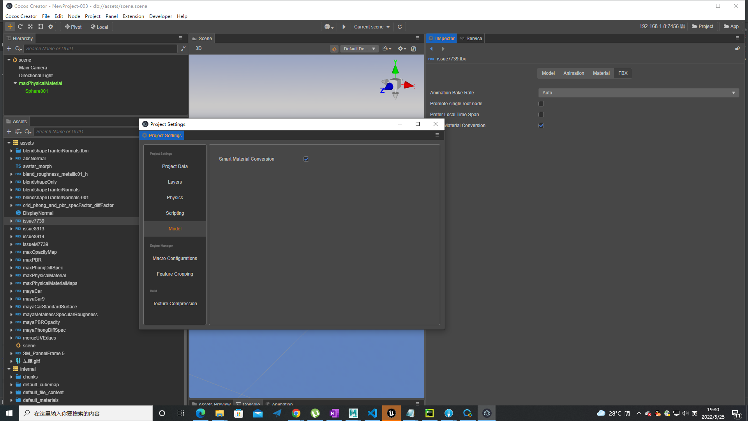The height and width of the screenshot is (421, 748).
Task: Switch to the Animation importer tab
Action: [573, 73]
